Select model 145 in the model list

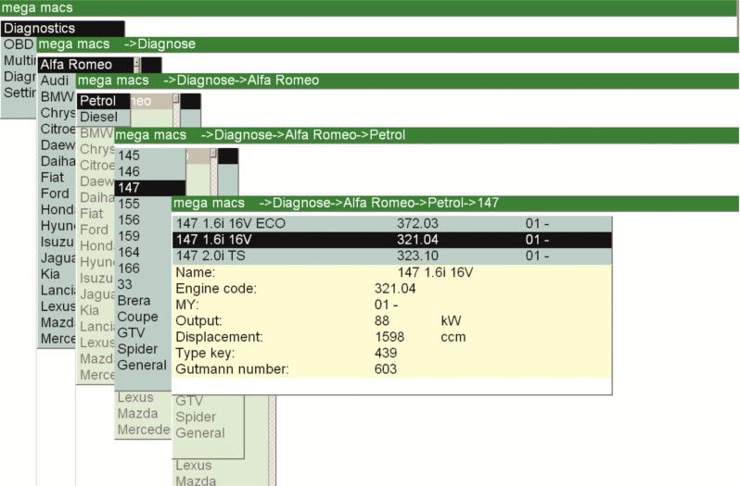[129, 155]
